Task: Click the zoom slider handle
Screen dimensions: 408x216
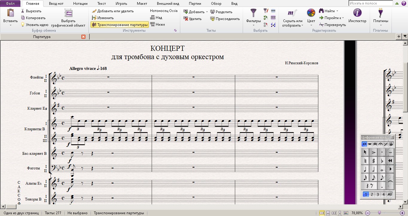Action: 379,213
